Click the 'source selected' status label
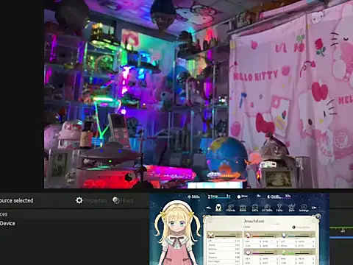353x265 pixels. tap(17, 200)
